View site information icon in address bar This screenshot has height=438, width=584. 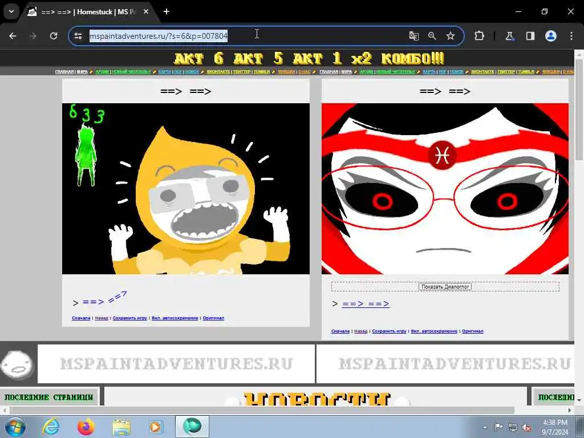[x=78, y=36]
